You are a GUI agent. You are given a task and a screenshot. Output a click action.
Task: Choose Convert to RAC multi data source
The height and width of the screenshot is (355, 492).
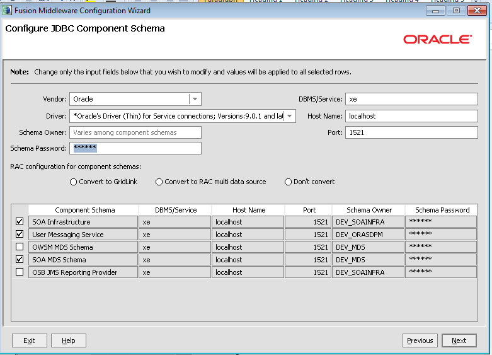click(x=159, y=182)
